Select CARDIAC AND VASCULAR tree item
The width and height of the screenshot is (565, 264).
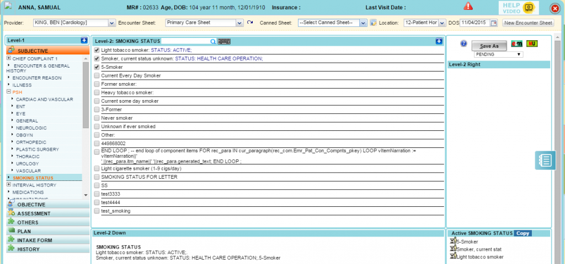tap(44, 99)
